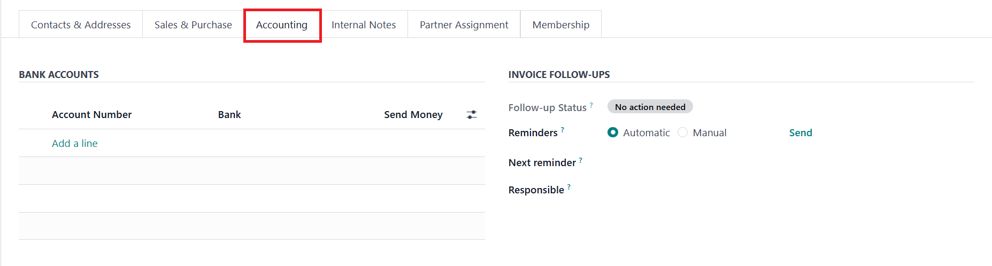992x266 pixels.
Task: Click Send follow-up button
Action: click(801, 132)
